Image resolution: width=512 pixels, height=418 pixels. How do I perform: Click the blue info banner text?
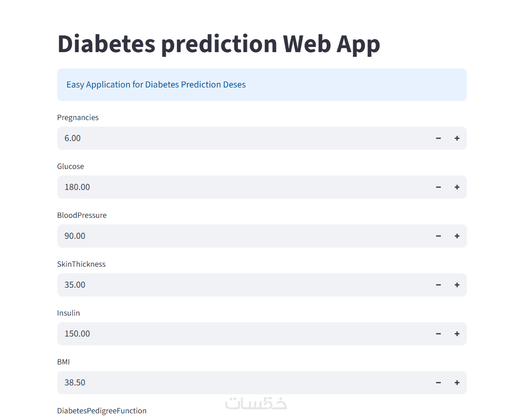[x=156, y=85]
